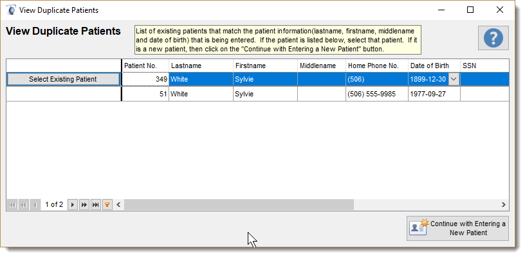This screenshot has height=257, width=525.
Task: Continue with Entering a New Patient
Action: [457, 228]
